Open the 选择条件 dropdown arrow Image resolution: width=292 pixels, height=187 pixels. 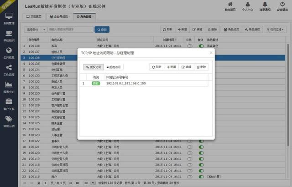tap(44, 30)
